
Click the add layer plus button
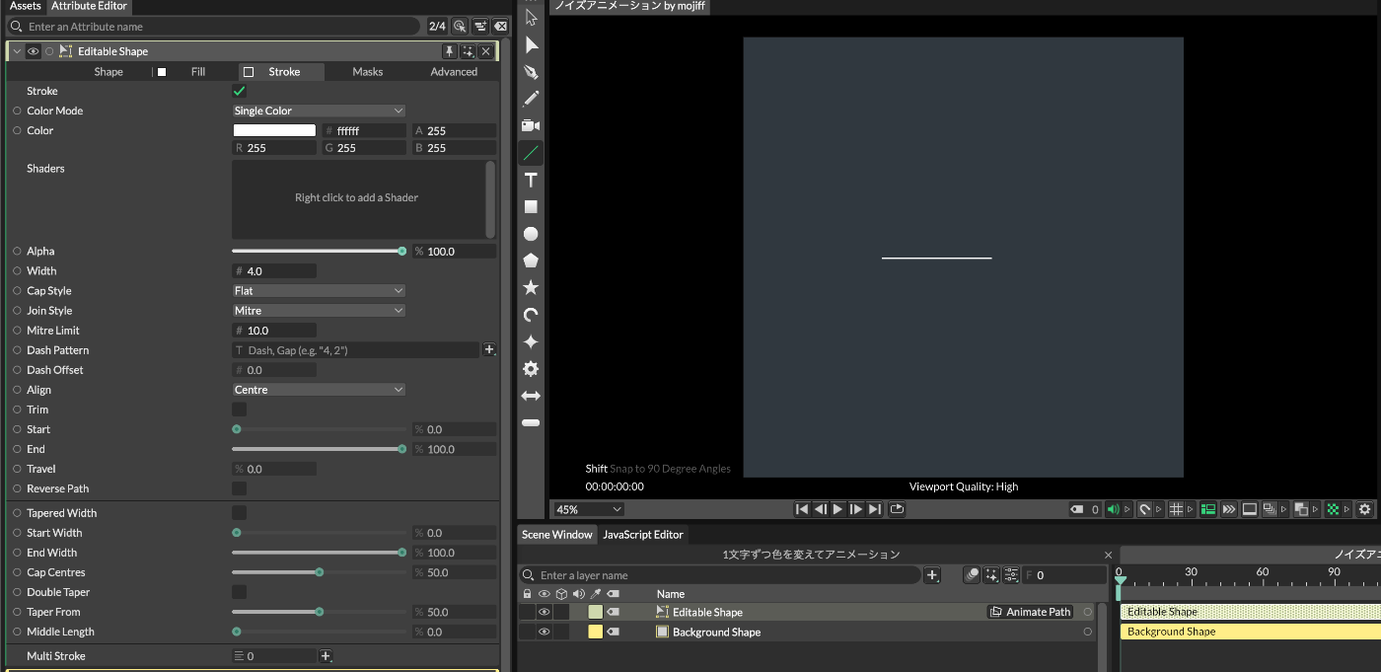pos(932,575)
